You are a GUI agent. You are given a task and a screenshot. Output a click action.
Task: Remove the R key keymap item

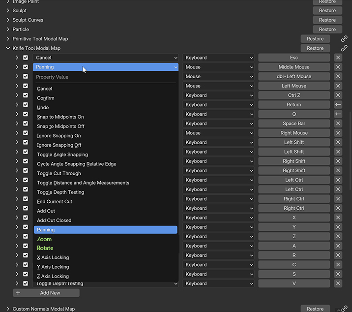[338, 255]
